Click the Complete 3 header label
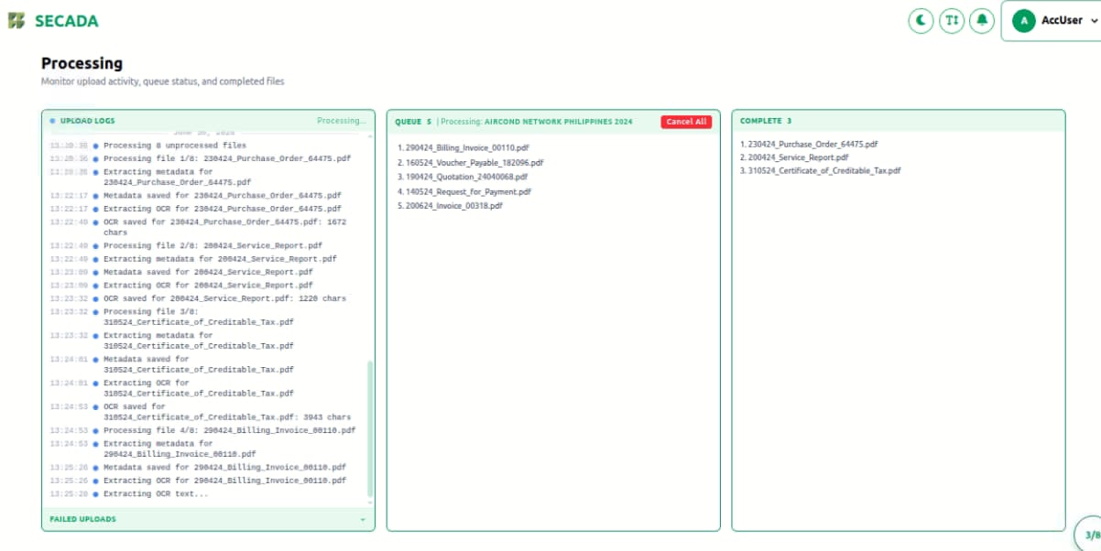This screenshot has width=1101, height=551. coord(766,121)
